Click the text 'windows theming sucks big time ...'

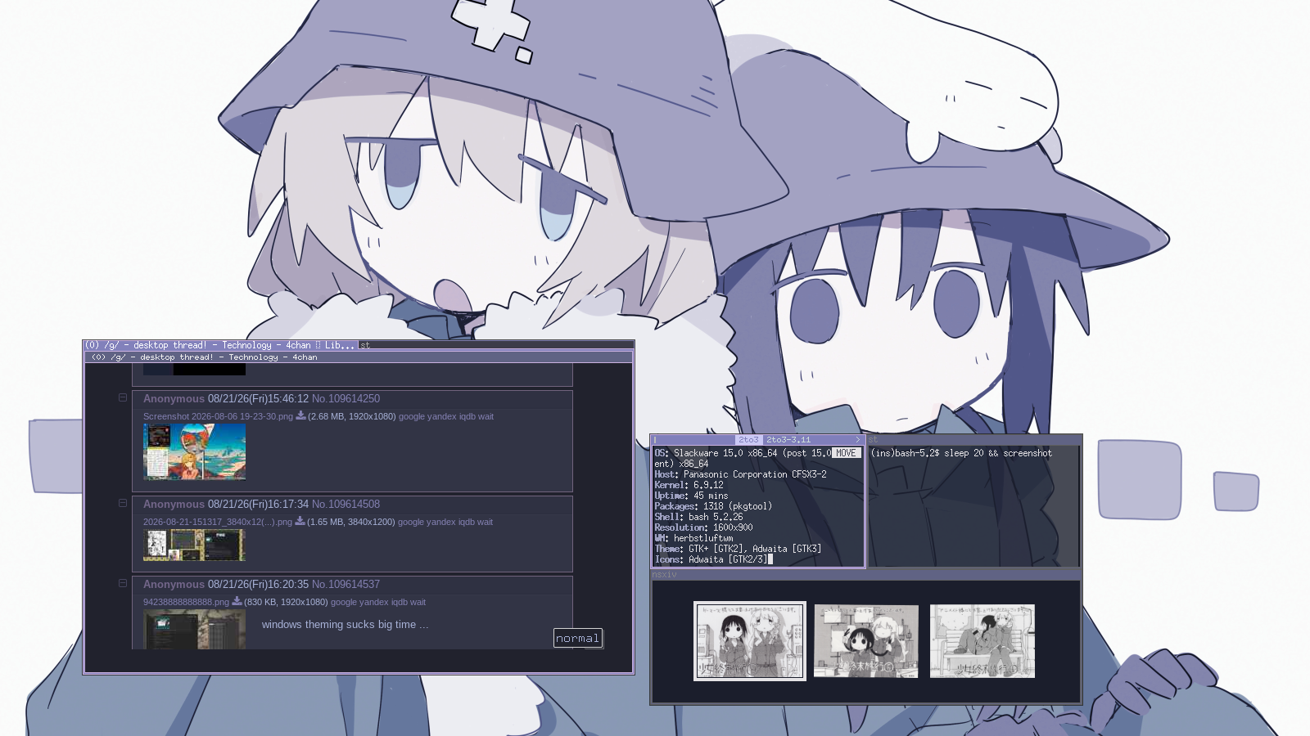pos(345,625)
